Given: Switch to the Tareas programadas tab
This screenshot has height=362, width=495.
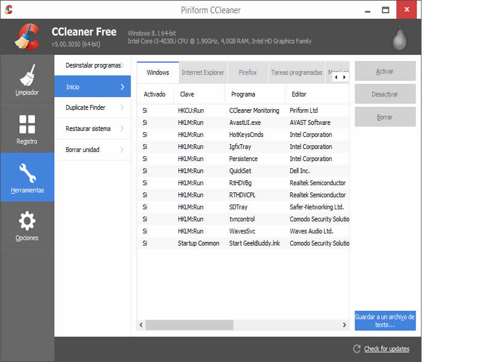Looking at the screenshot, I should point(296,72).
